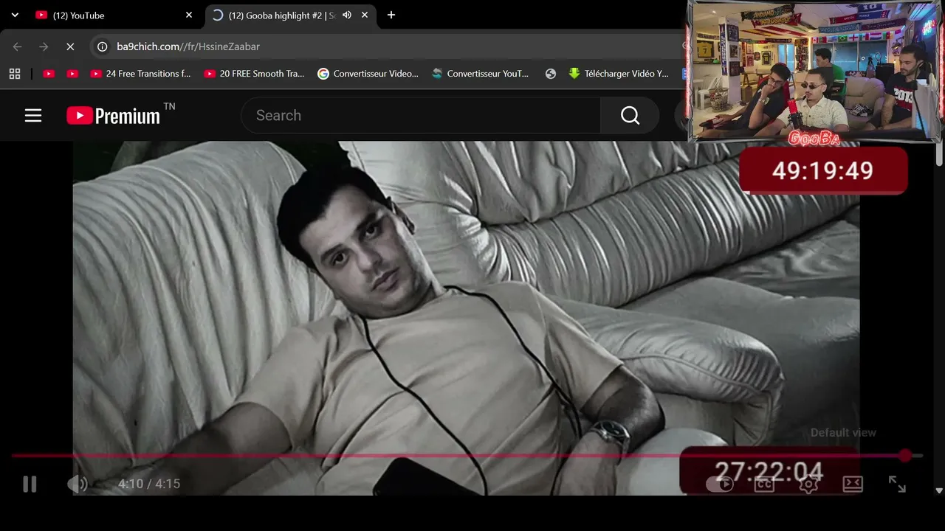Screen dimensions: 945x531
Task: Select the Gooba highlight #2 tab
Action: (x=281, y=15)
